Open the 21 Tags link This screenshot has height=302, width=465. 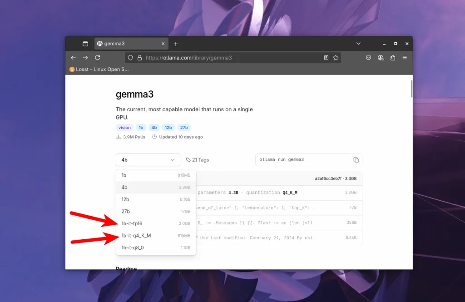tap(198, 160)
